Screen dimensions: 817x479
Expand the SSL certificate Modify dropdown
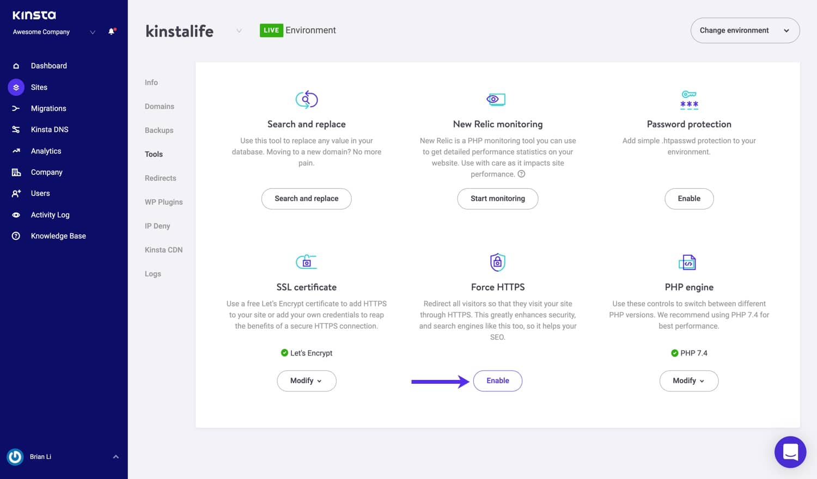[306, 380]
